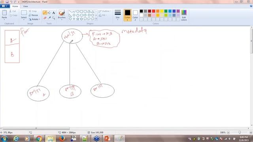253x142 pixels.
Task: Click the zoom in plus button
Action: [x=251, y=133]
